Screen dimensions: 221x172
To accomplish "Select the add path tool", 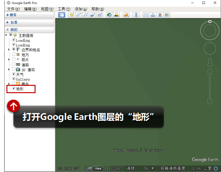I will [x=86, y=15].
